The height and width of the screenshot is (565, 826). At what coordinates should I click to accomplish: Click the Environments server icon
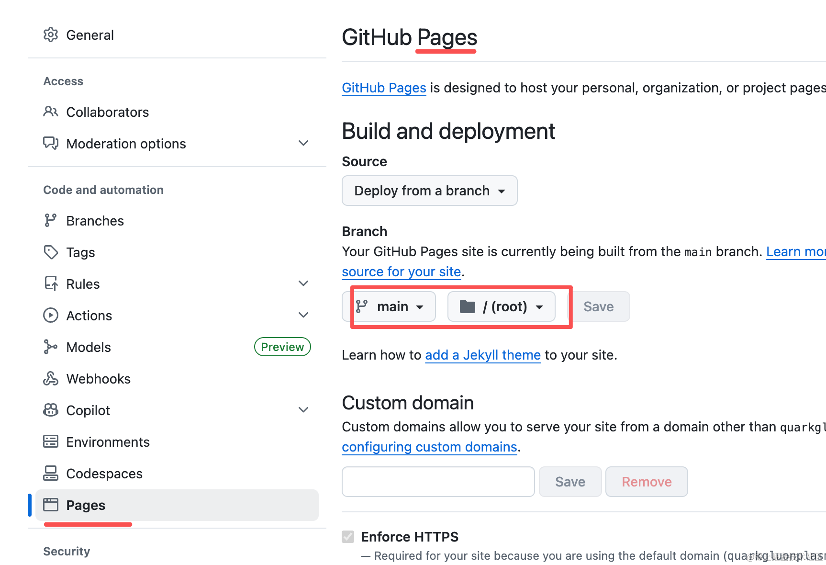coord(51,441)
